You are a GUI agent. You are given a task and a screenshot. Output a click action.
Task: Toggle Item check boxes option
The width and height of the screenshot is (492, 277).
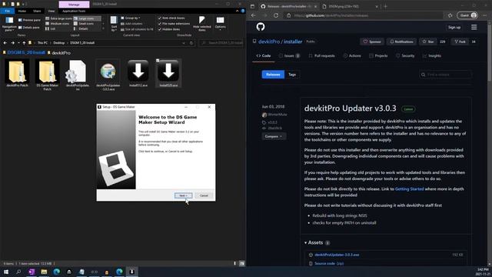click(171, 18)
